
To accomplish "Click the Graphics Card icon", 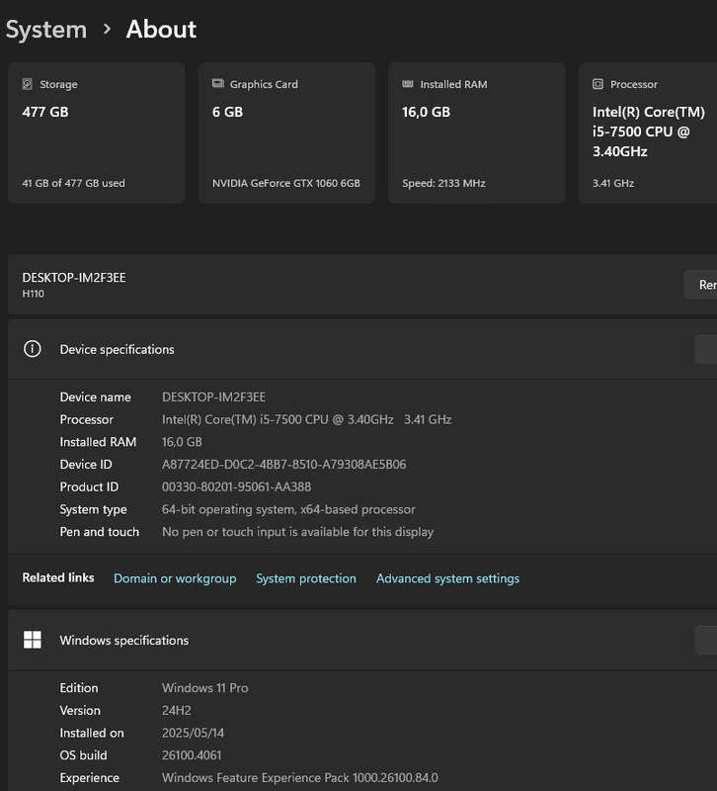I will click(217, 83).
